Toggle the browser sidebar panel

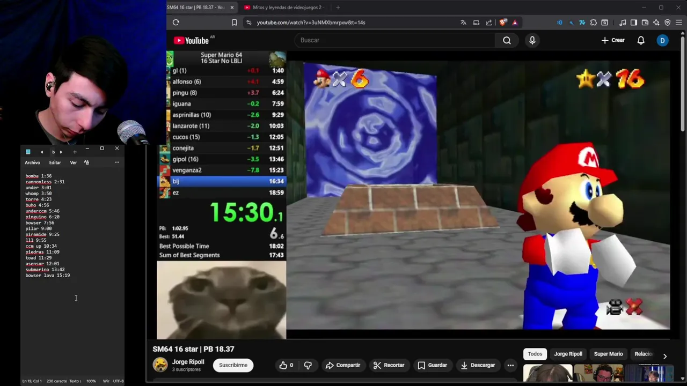[634, 23]
